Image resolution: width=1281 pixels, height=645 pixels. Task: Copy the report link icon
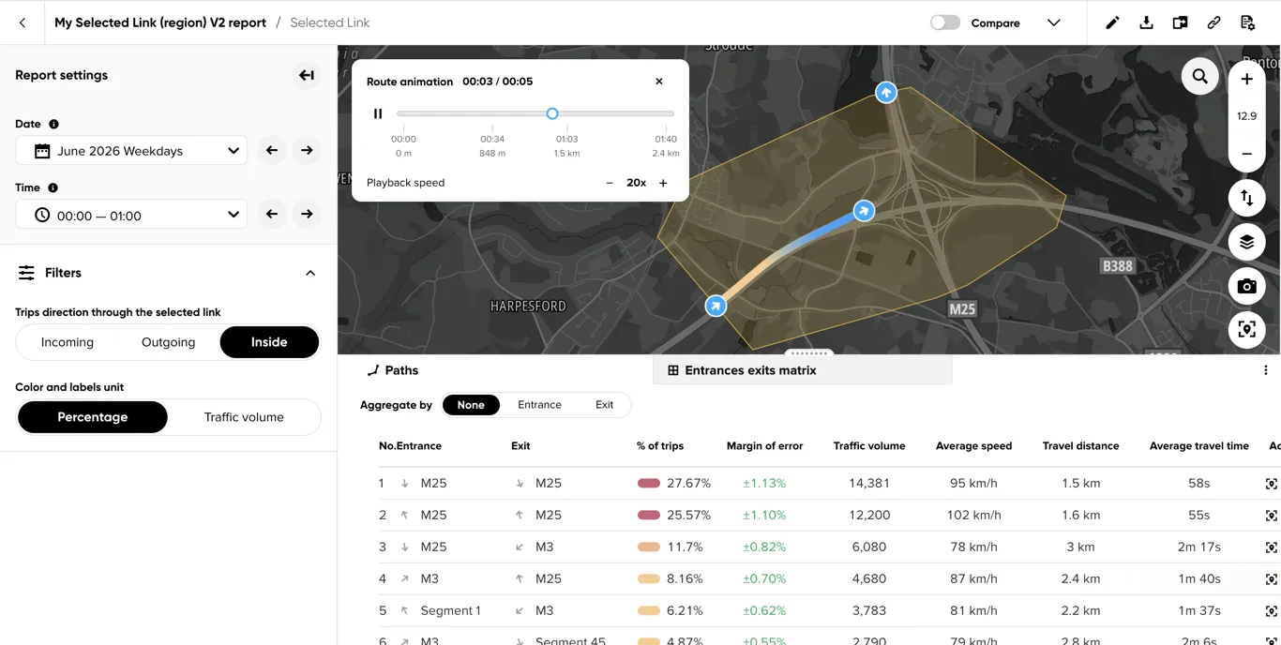[x=1213, y=22]
